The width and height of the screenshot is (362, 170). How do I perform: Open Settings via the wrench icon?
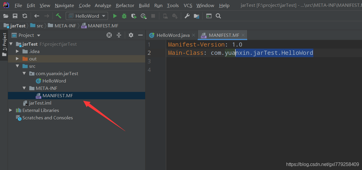point(187,16)
